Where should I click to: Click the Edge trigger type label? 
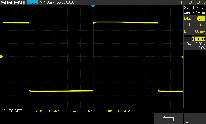188,19
